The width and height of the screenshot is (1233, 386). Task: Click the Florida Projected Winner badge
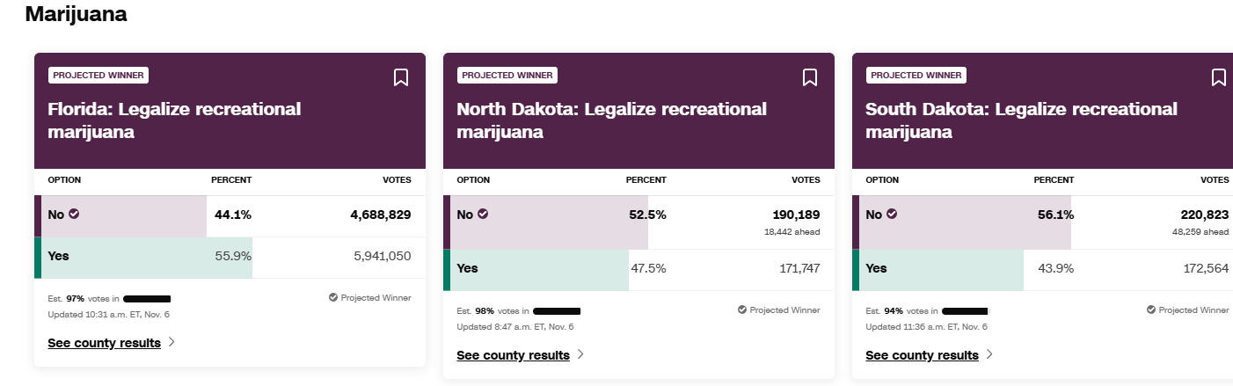(x=98, y=75)
